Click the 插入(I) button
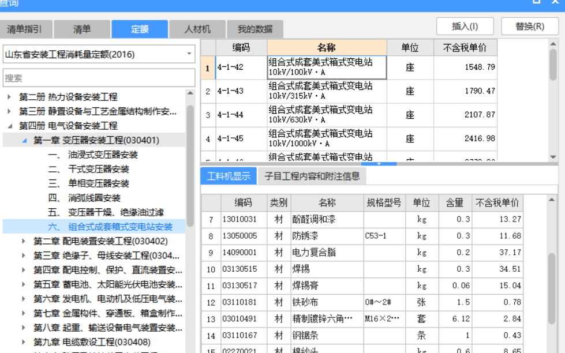This screenshot has height=353, width=565. (x=465, y=27)
